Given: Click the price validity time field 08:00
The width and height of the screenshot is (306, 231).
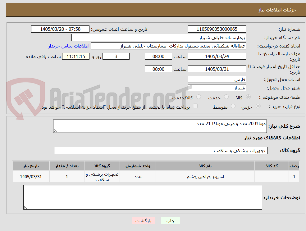Looking at the screenshot, I should point(158,69).
